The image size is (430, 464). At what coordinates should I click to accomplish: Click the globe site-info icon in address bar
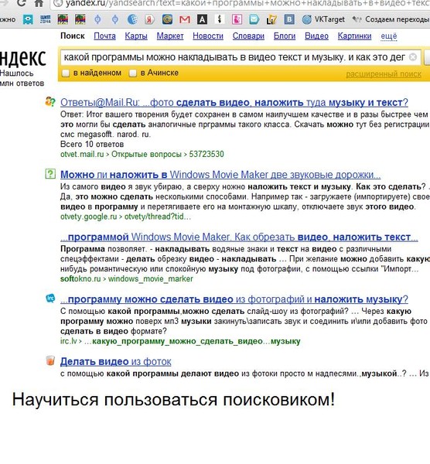[58, 3]
